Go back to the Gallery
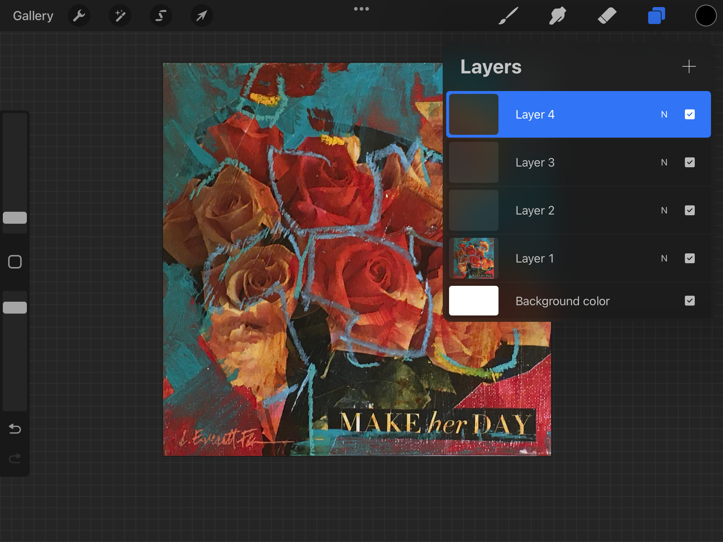 (33, 16)
